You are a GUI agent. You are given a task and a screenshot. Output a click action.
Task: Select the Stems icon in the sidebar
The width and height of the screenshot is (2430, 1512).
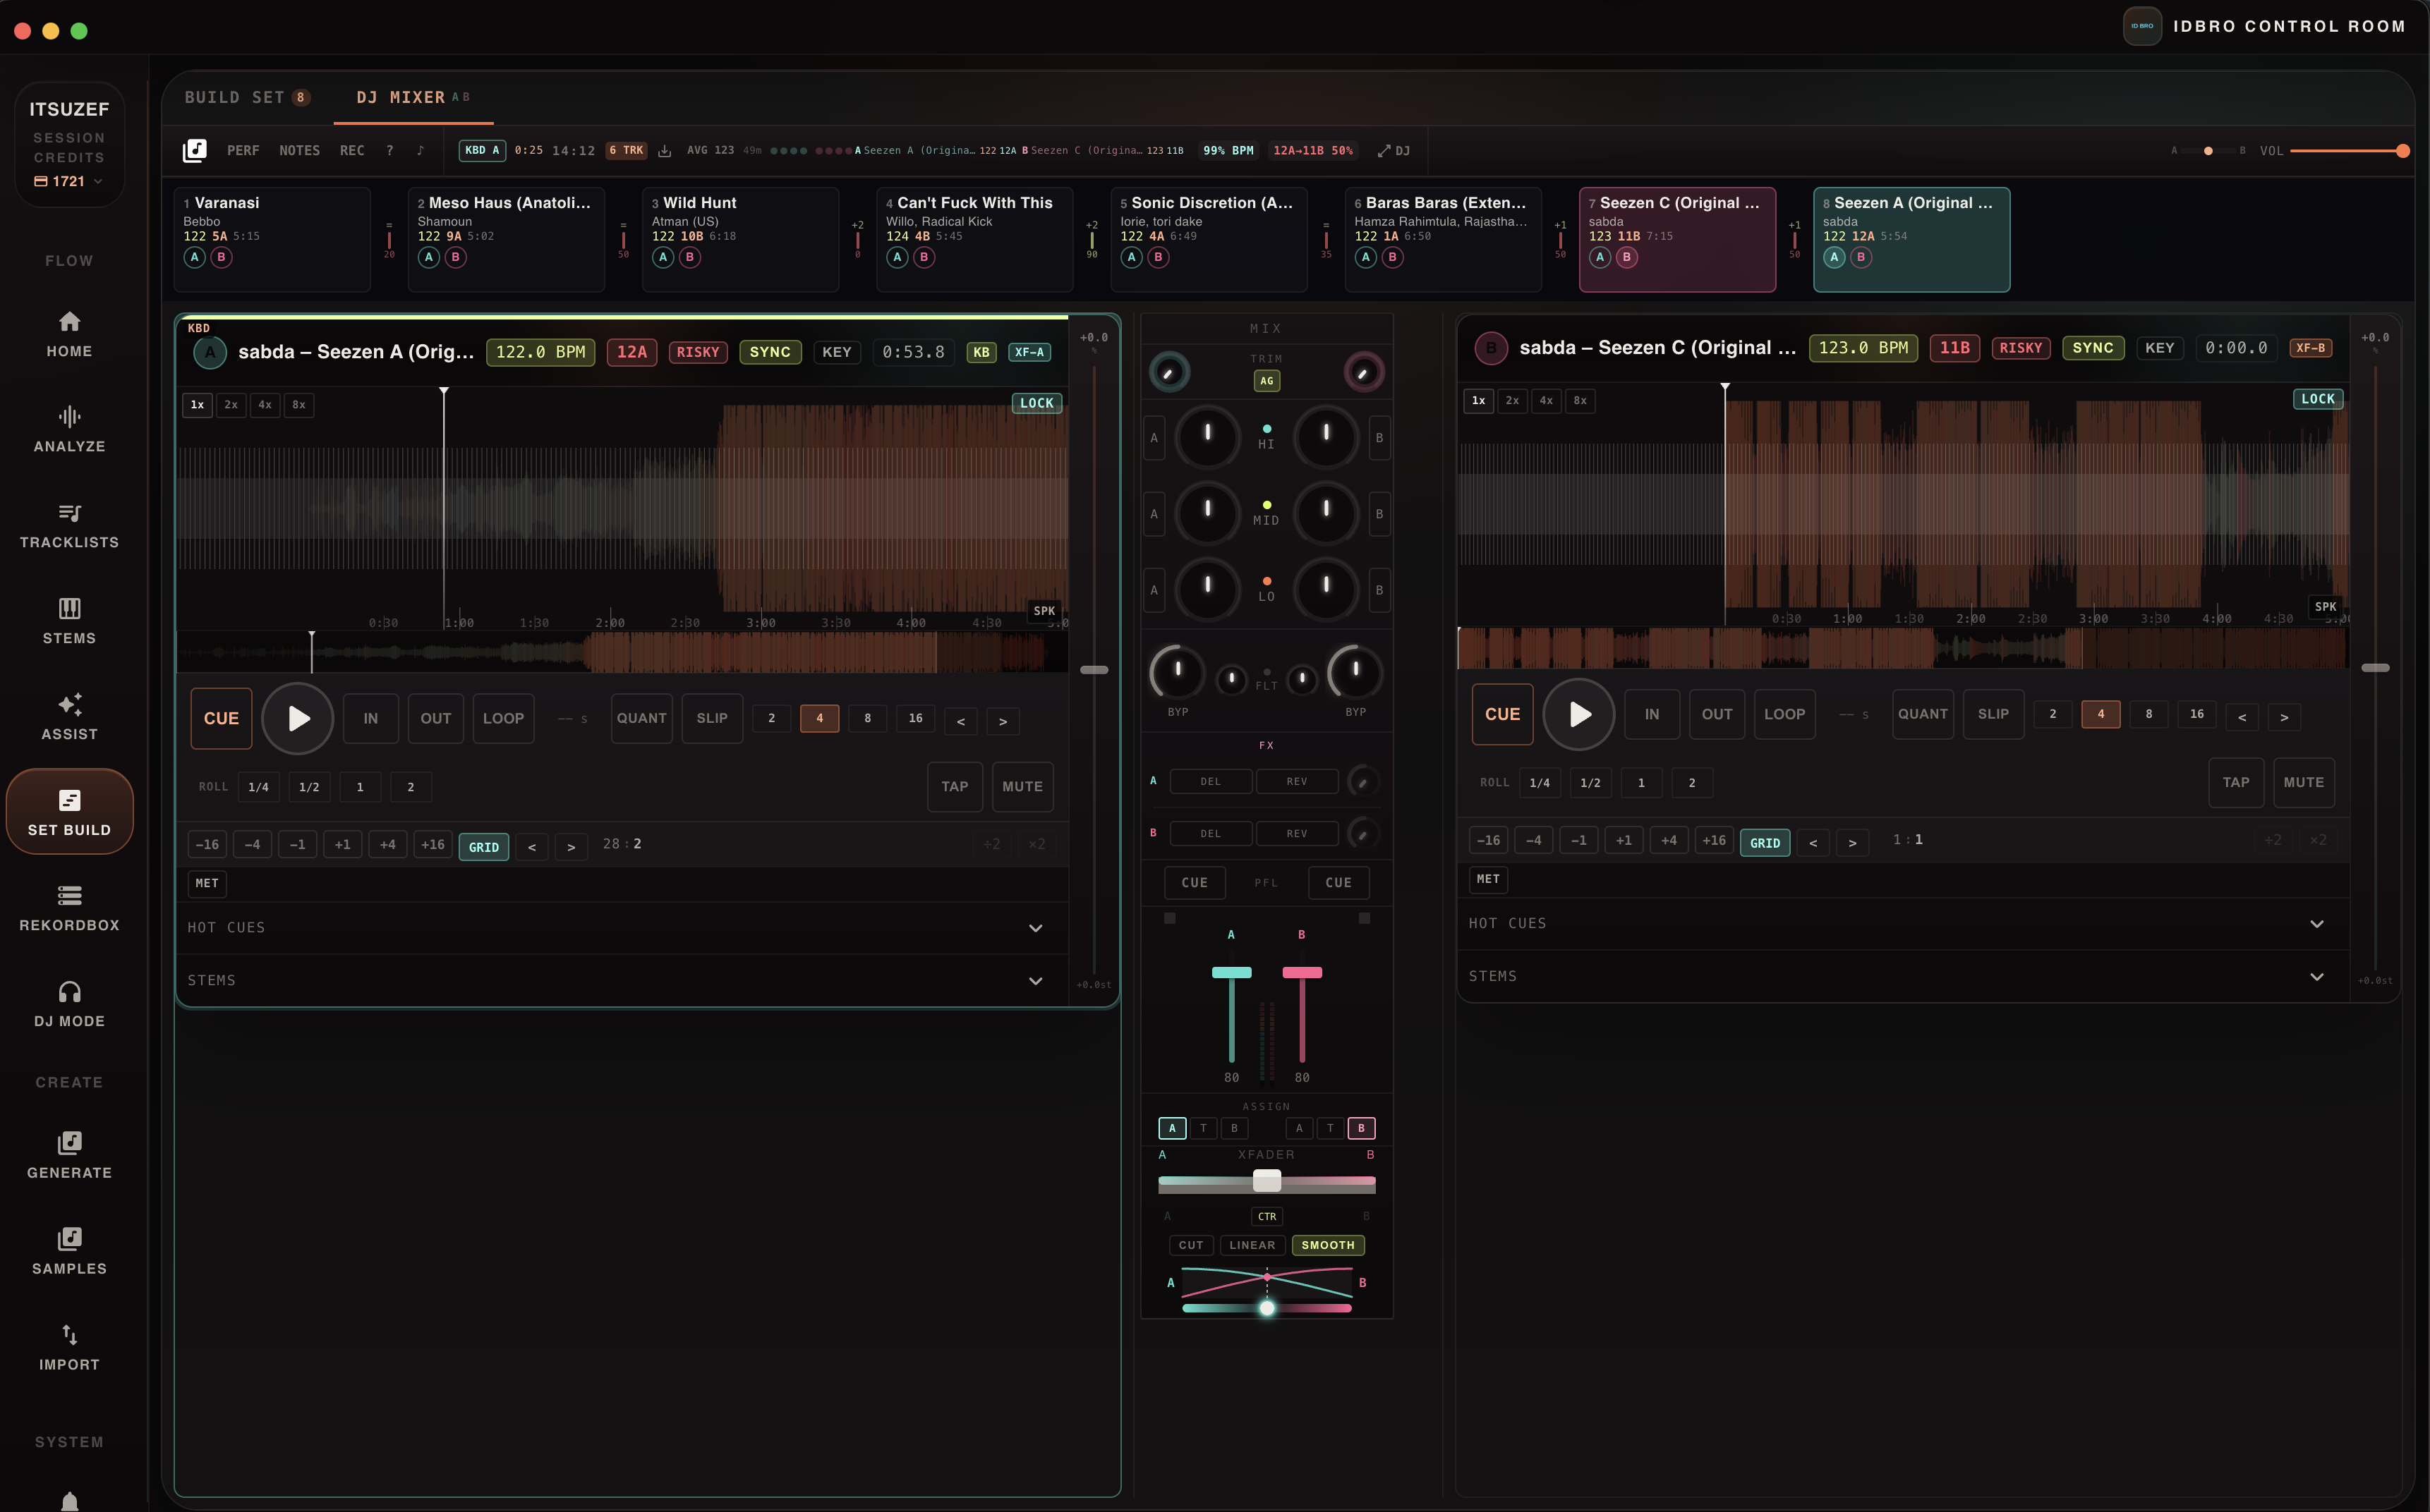[69, 621]
